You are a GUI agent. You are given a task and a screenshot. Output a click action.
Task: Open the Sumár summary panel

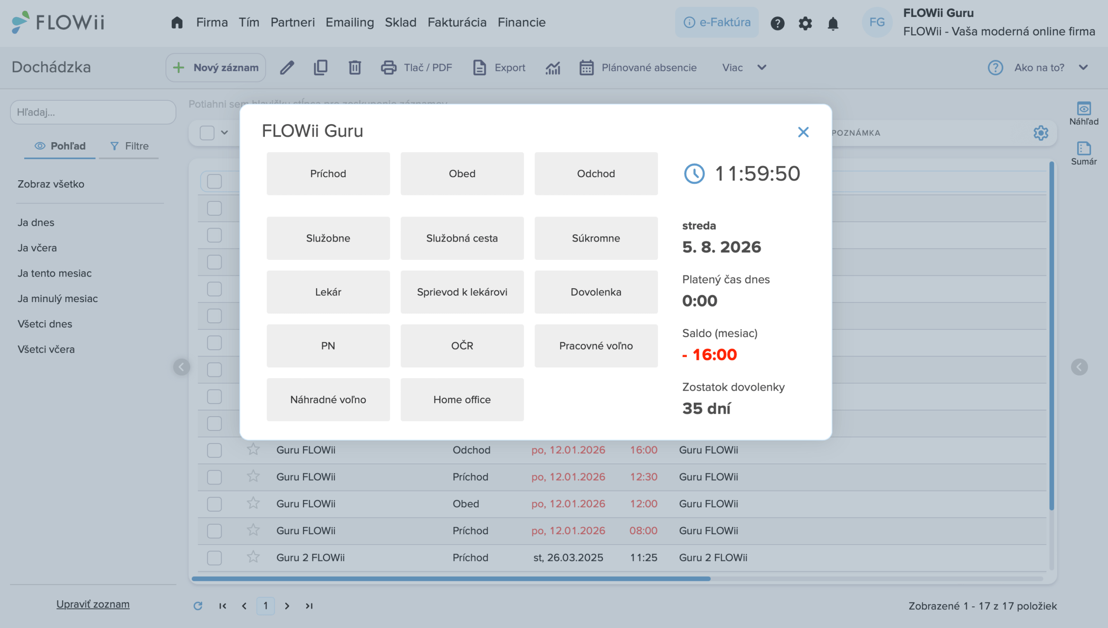[x=1084, y=153]
